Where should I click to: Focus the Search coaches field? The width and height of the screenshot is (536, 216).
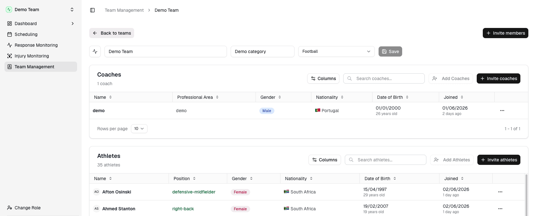pyautogui.click(x=384, y=78)
